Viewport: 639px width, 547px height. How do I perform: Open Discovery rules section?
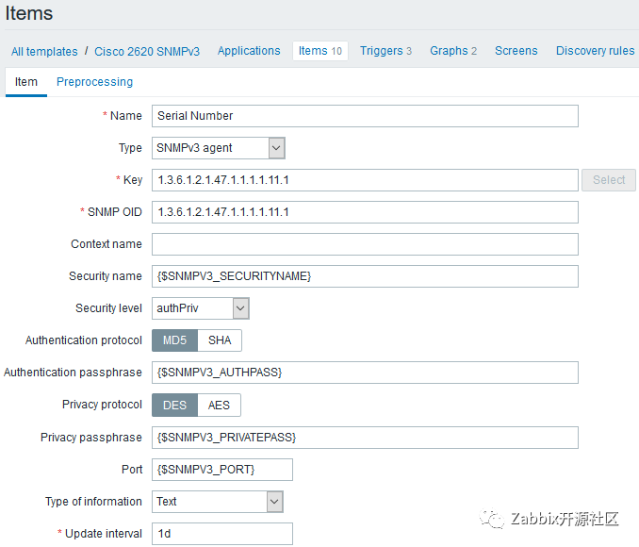click(x=595, y=51)
